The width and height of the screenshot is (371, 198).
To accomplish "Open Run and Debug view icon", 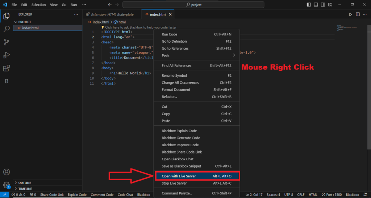I will coord(6,55).
